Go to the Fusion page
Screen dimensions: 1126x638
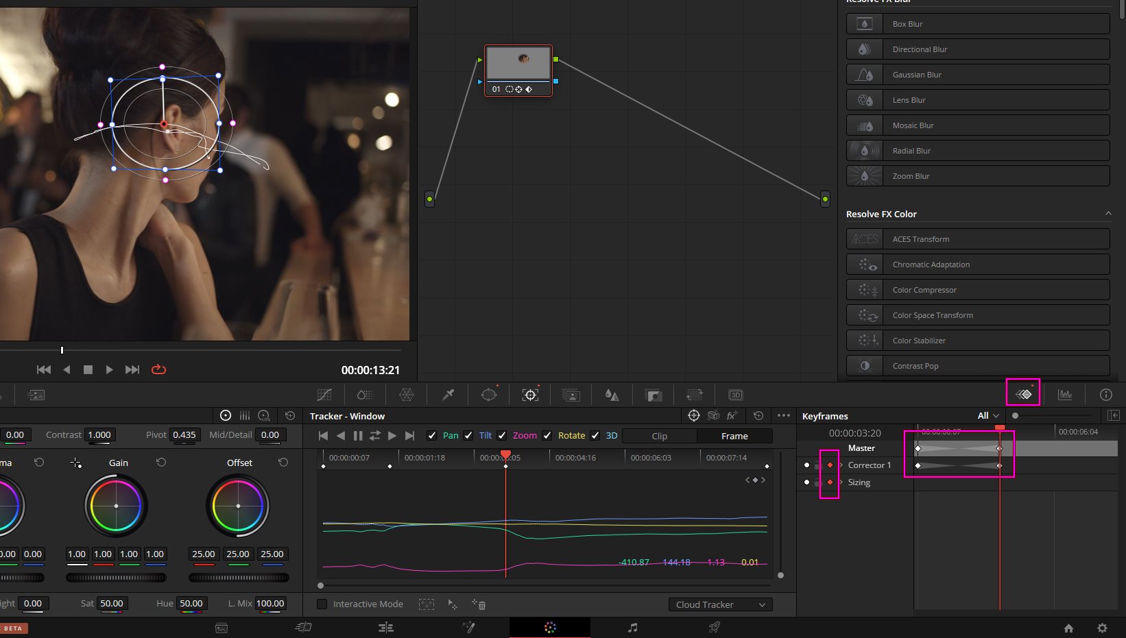[x=468, y=627]
